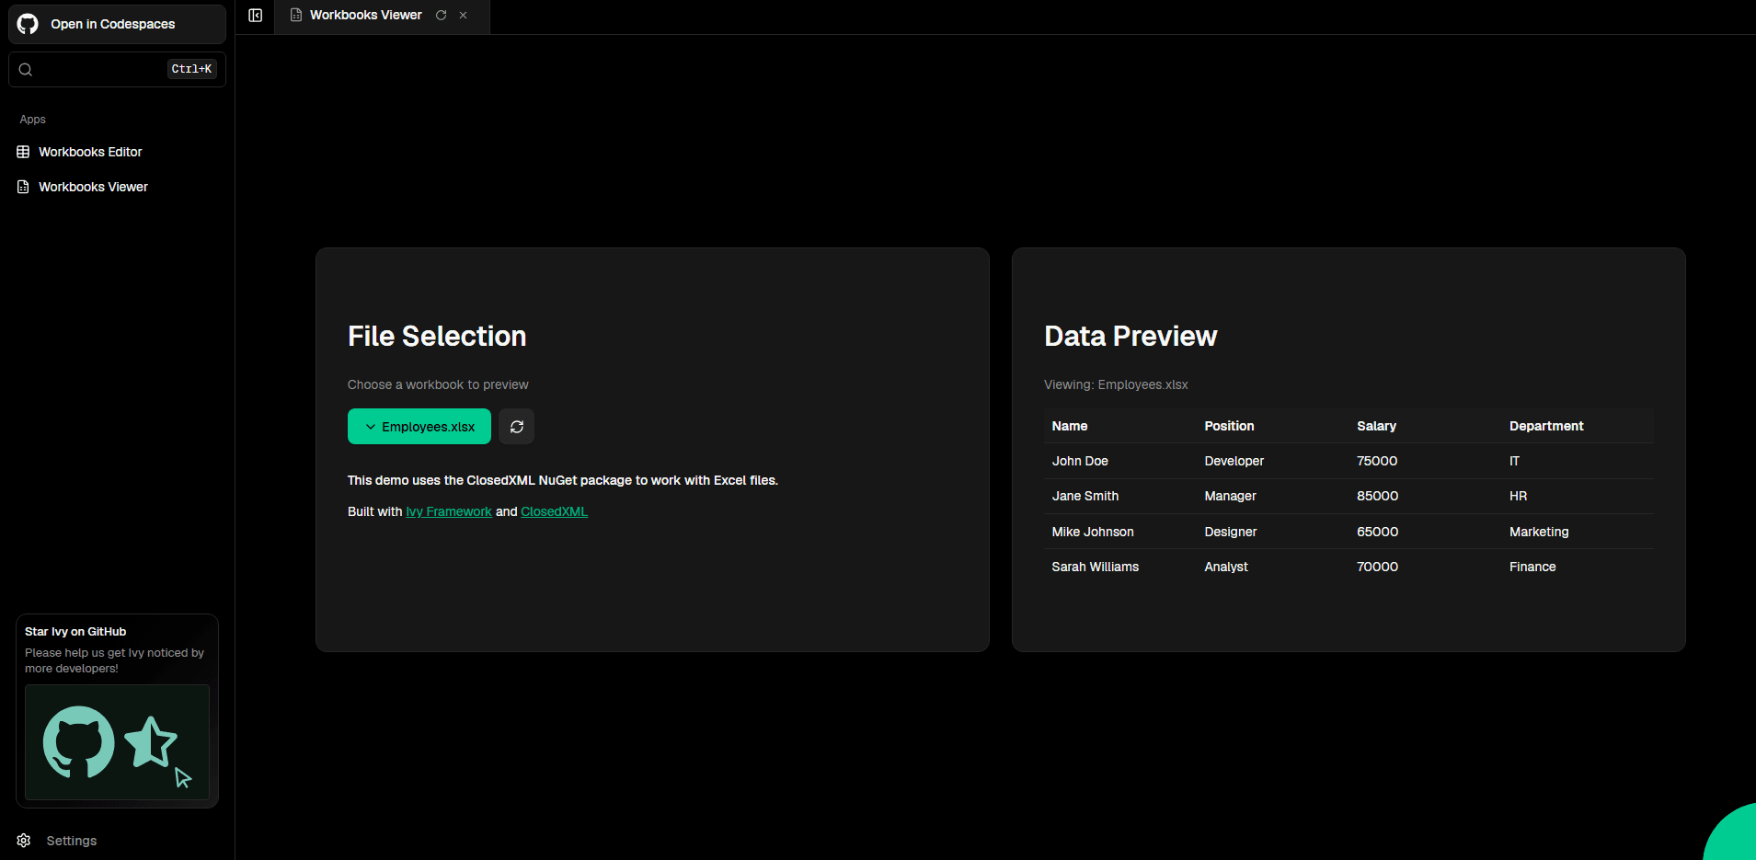Open the Employees.xlsx file dropdown

pyautogui.click(x=419, y=427)
